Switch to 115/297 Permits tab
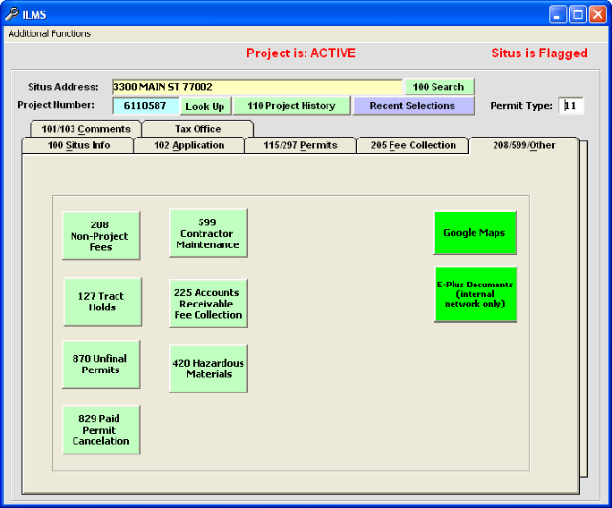612x508 pixels. (x=301, y=145)
